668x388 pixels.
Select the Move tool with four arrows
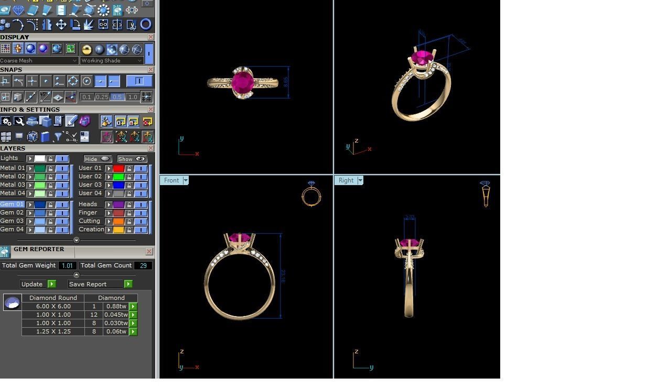pos(61,24)
